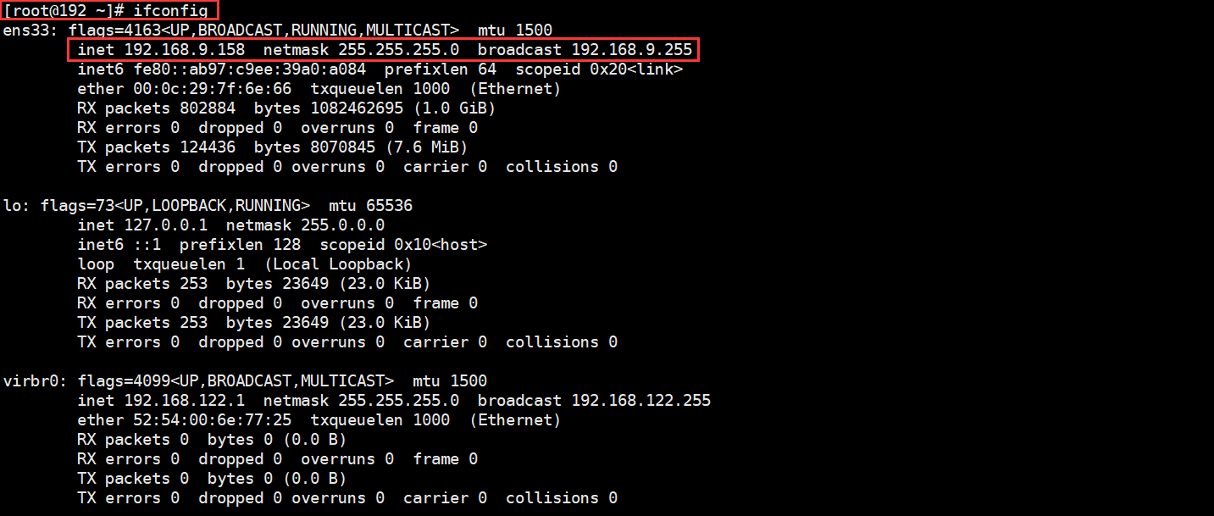Click the ens33 flags=4163 text

pos(264,31)
